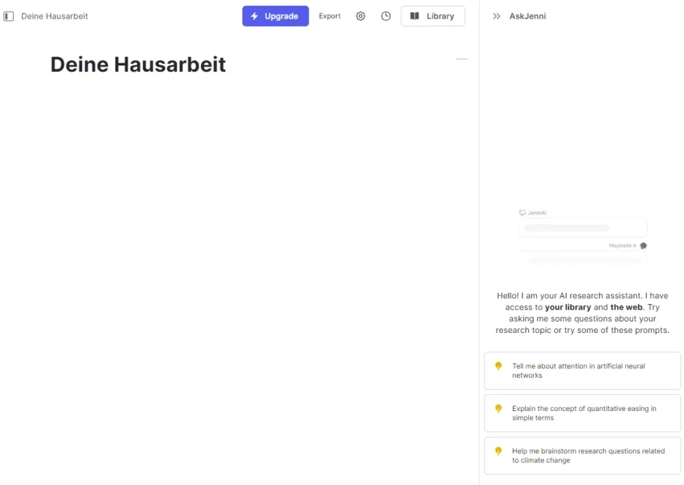Click lightbulb icon beside climate change prompt

coord(498,452)
